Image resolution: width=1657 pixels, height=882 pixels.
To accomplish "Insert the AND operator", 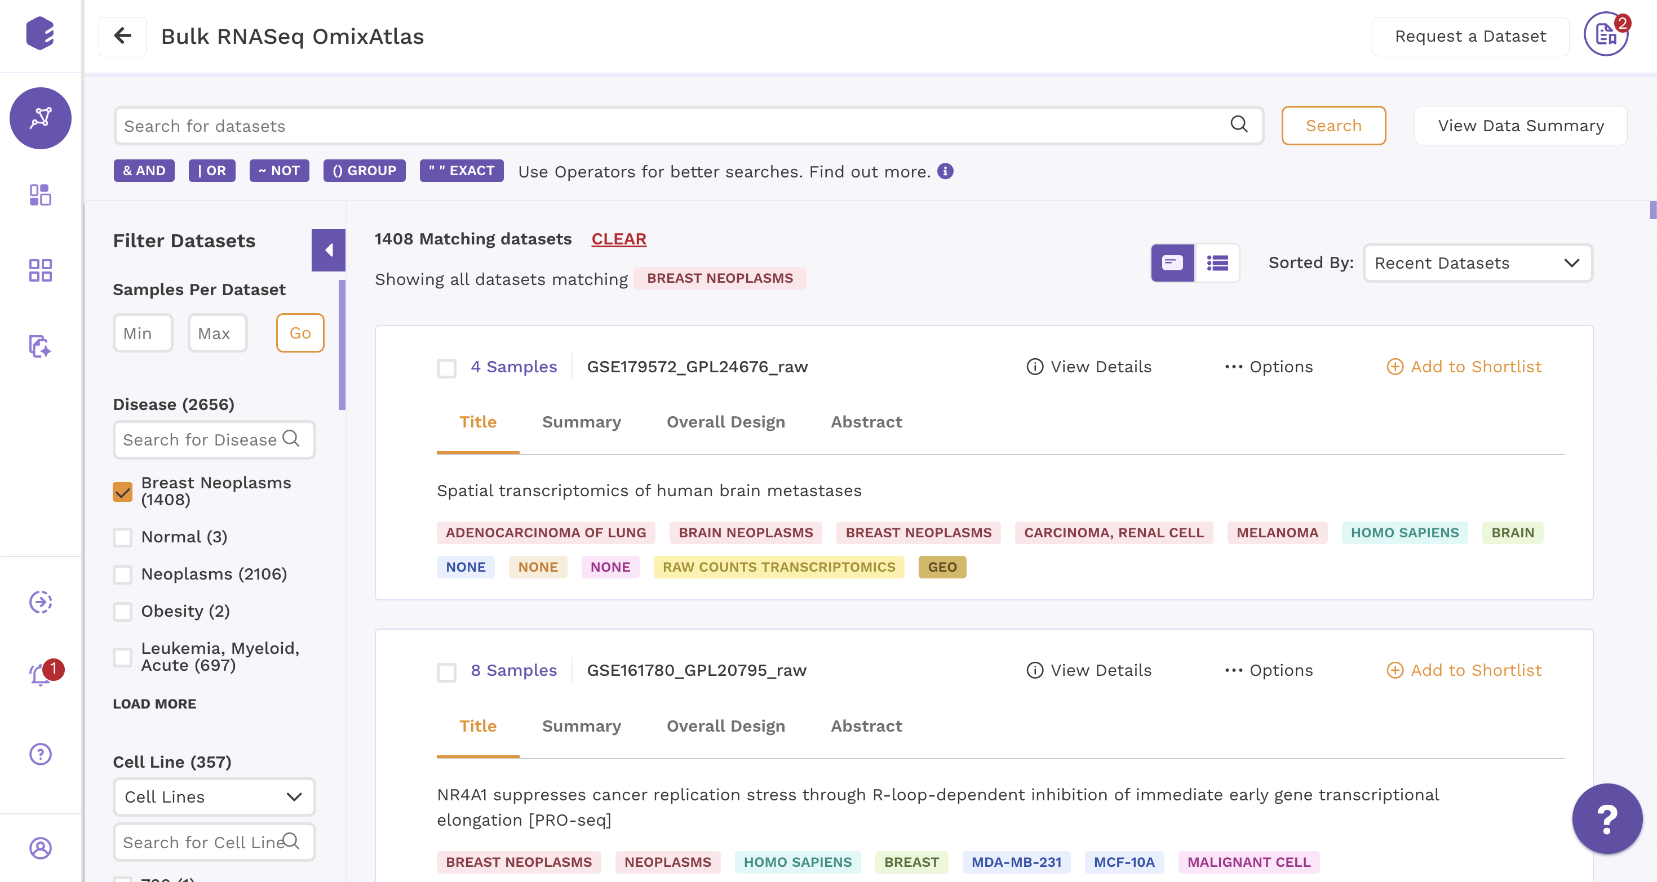I will 144,170.
